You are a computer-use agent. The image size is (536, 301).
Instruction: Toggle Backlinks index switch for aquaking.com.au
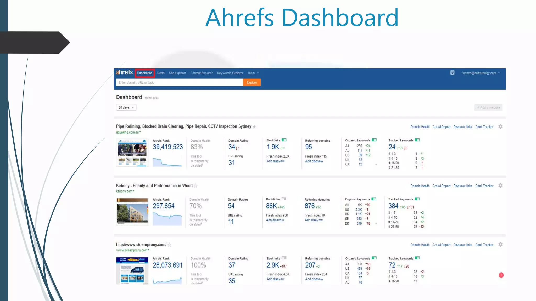[x=284, y=140]
